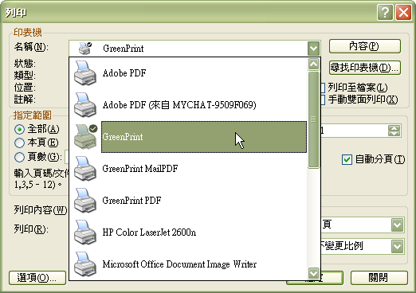Image resolution: width=416 pixels, height=293 pixels.
Task: Click the small printer icon in name field
Action: (x=85, y=49)
